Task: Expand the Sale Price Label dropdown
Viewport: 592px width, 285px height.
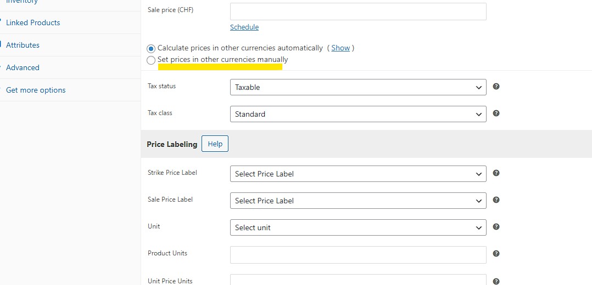Action: 358,201
